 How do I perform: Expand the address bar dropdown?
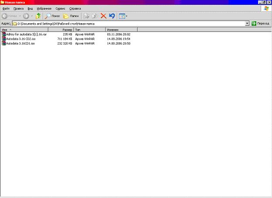[247, 23]
